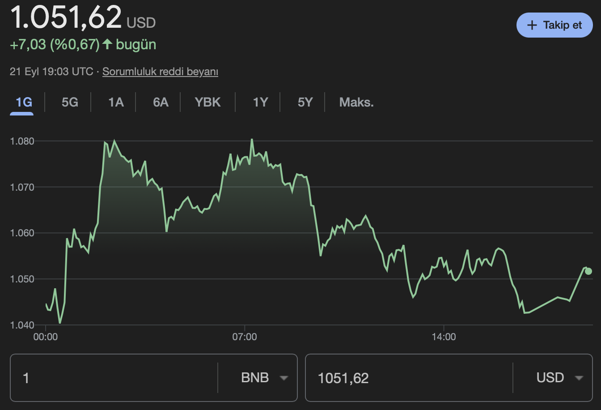This screenshot has height=410, width=601.
Task: Click the +7,03 (%0,67) change text
Action: (x=55, y=44)
